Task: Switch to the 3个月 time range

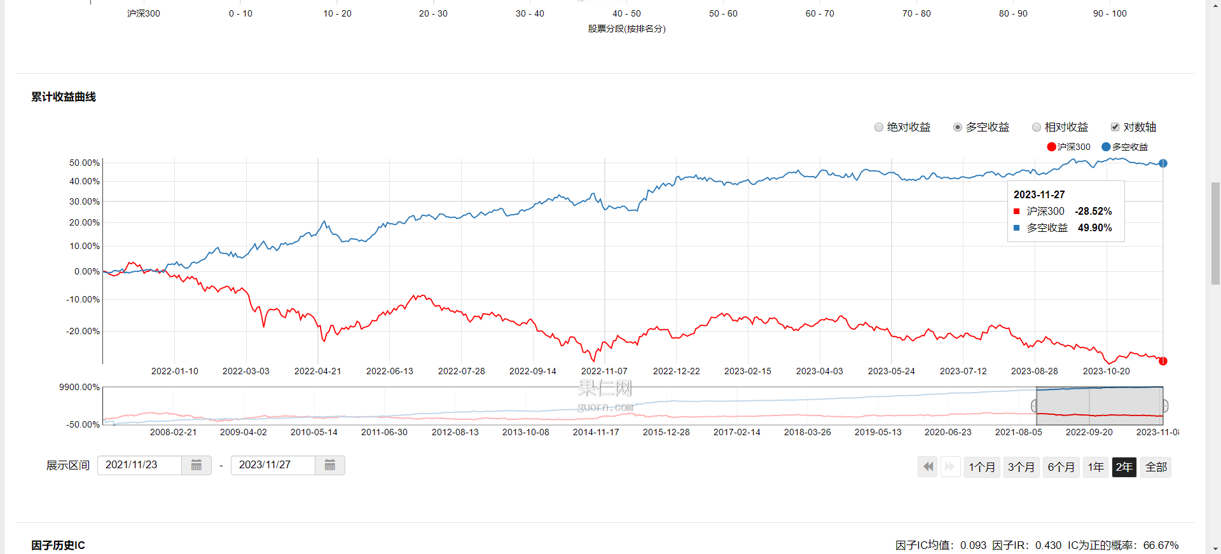Action: [1021, 467]
